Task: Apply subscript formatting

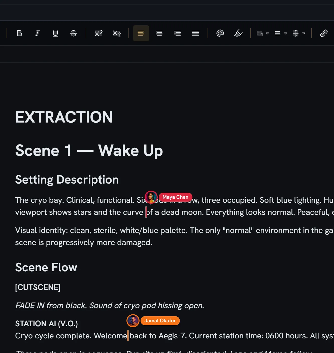Action: [117, 33]
